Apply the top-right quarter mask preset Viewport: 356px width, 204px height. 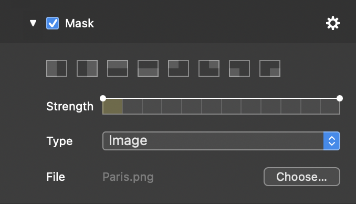(x=209, y=68)
